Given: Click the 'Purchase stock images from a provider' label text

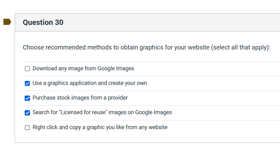Looking at the screenshot, I should tap(80, 98).
